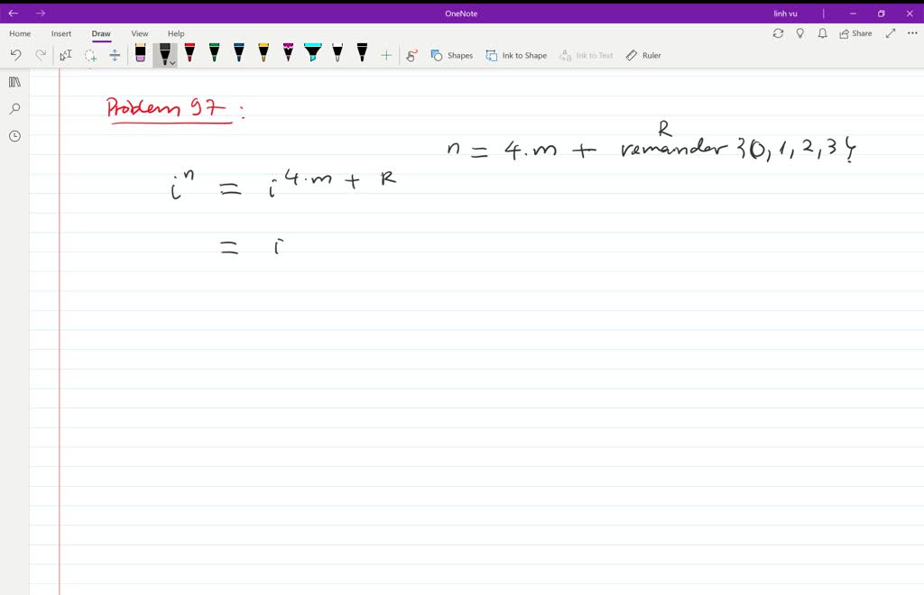Toggle the magenta galaxy pen selection
The image size is (924, 595).
click(287, 53)
